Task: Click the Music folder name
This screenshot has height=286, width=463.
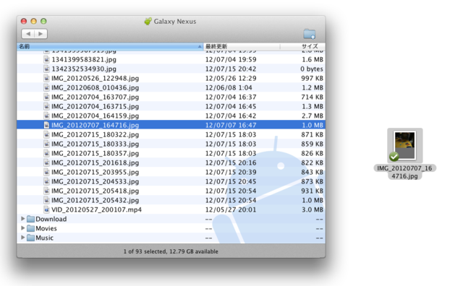Action: 44,238
